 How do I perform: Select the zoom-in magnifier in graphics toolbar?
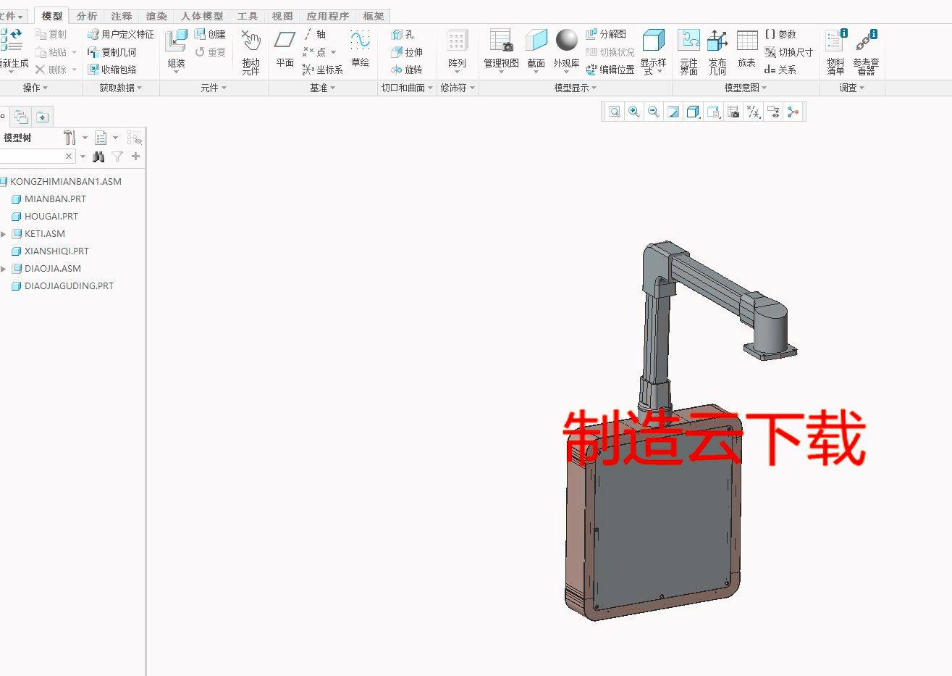pyautogui.click(x=633, y=111)
